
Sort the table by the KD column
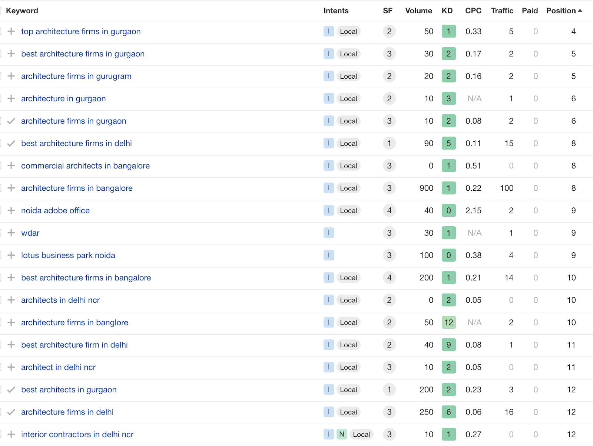(447, 10)
